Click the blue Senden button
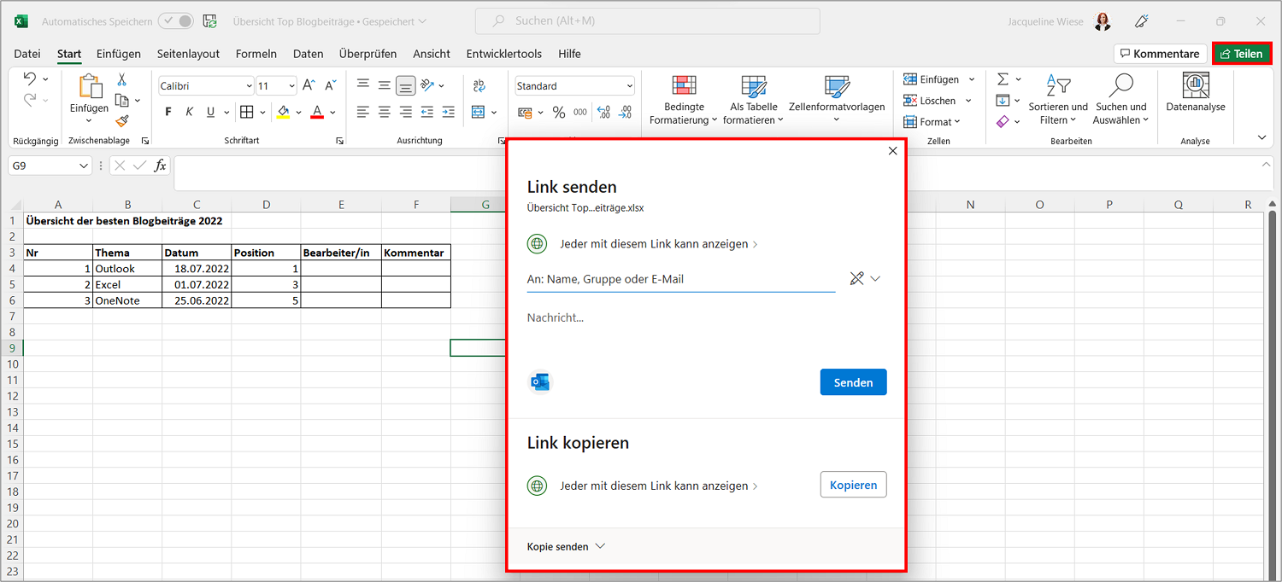 coord(853,382)
